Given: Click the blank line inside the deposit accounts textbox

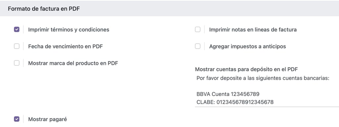Looking at the screenshot, I should [x=267, y=86].
